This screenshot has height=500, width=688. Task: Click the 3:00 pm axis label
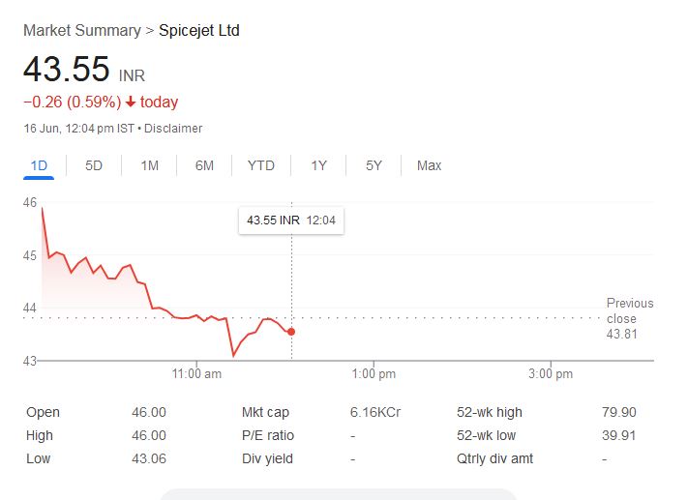[551, 373]
